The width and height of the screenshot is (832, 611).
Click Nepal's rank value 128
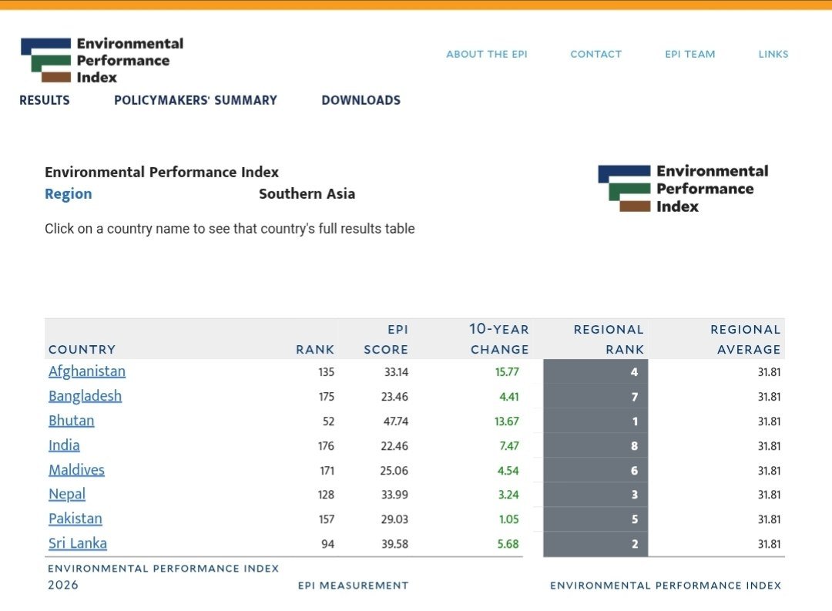click(326, 495)
